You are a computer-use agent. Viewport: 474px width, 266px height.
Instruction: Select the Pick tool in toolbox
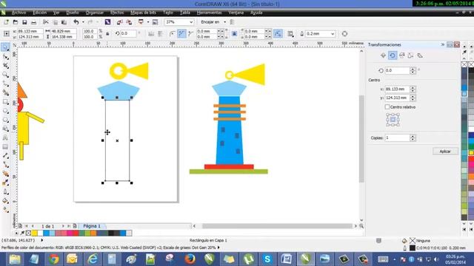(x=5, y=47)
